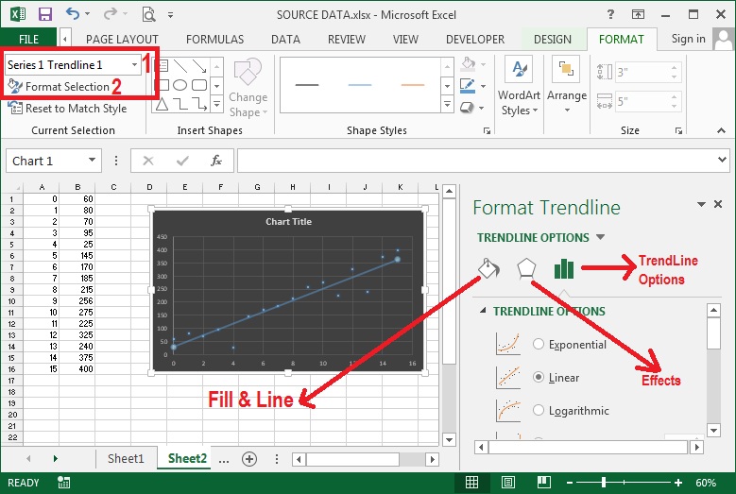Click cell B16 containing 400

77,368
